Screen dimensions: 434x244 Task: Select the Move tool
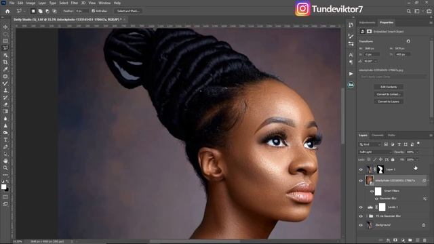click(5, 27)
